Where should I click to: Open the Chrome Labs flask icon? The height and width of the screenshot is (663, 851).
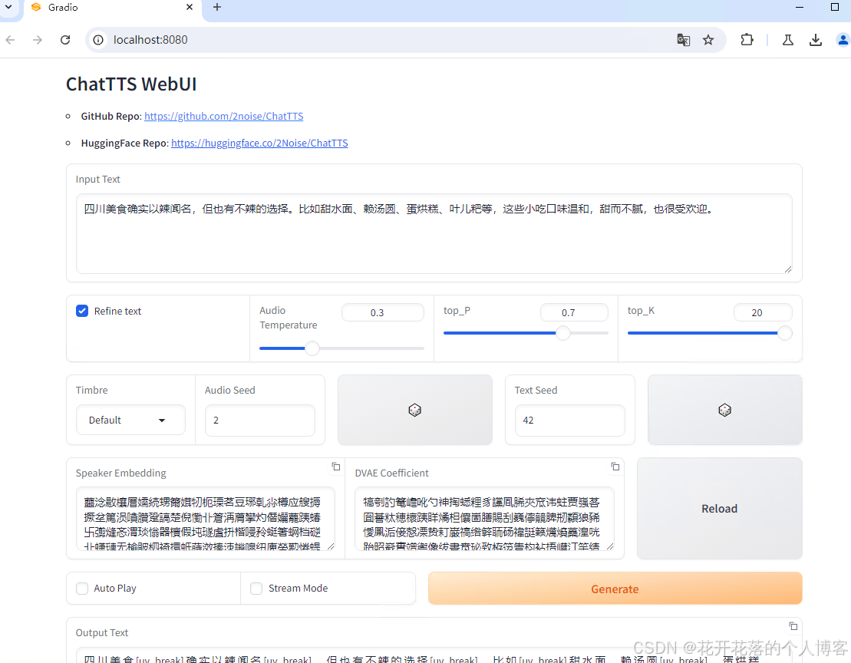pyautogui.click(x=788, y=40)
